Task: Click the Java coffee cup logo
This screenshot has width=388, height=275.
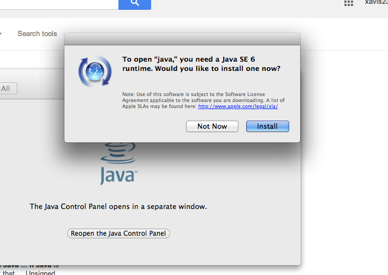Action: tap(118, 153)
